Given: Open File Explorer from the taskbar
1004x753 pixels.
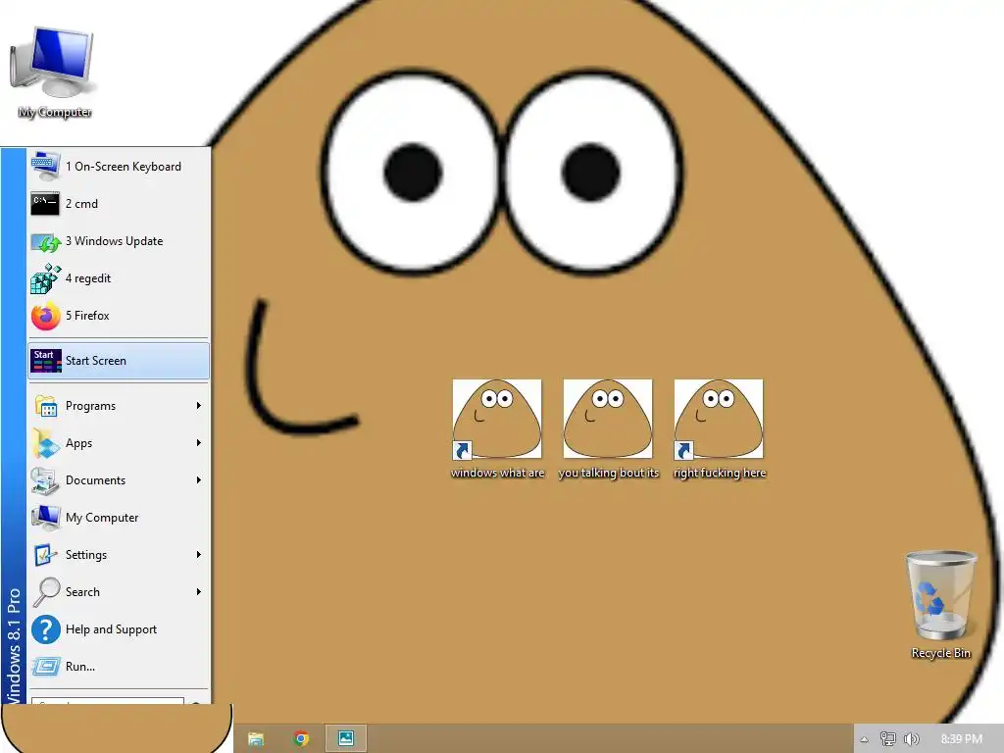Looking at the screenshot, I should 256,739.
